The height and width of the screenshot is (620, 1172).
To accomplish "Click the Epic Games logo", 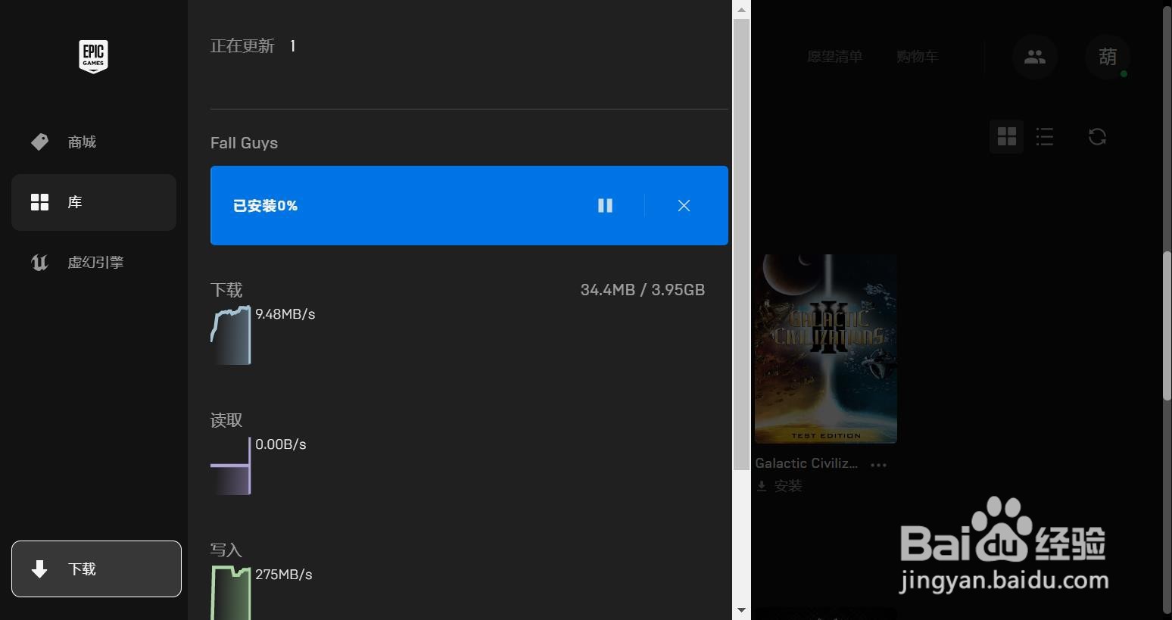I will (93, 56).
